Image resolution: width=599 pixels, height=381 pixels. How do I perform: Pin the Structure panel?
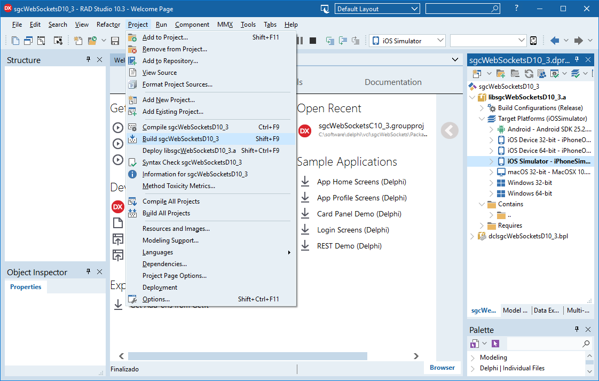[88, 59]
